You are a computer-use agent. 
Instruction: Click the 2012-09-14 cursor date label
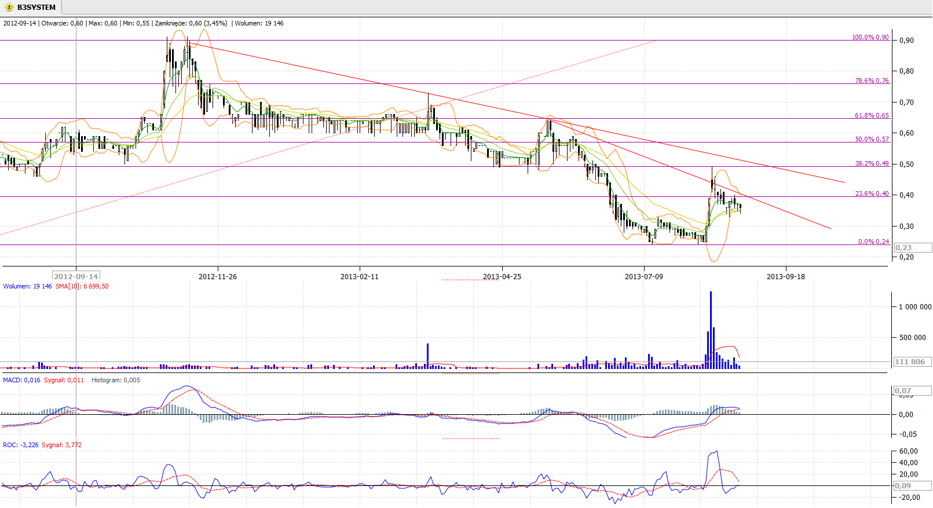coord(76,276)
